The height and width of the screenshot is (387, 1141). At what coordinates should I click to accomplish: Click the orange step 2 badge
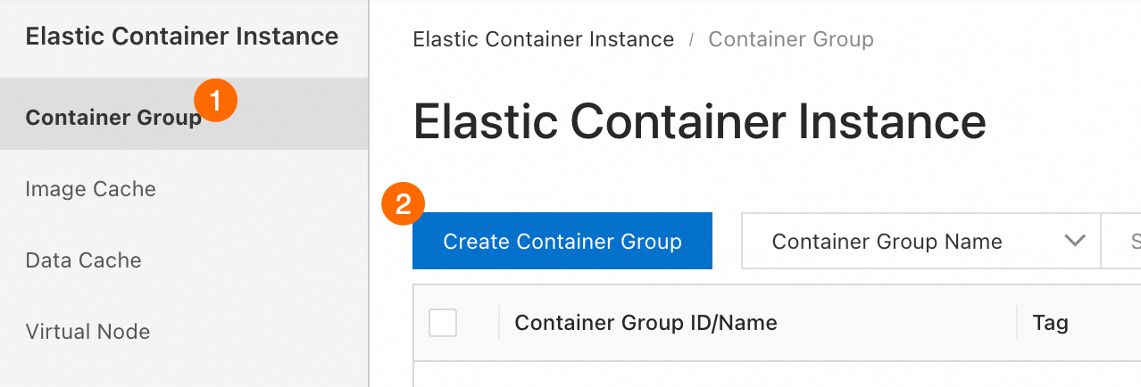coord(403,204)
